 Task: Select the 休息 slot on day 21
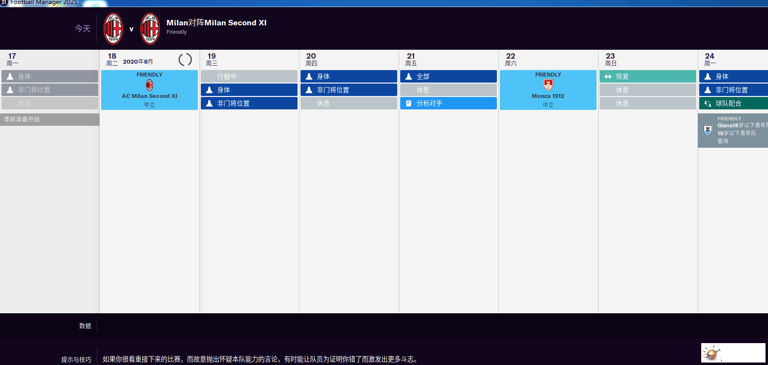(449, 90)
